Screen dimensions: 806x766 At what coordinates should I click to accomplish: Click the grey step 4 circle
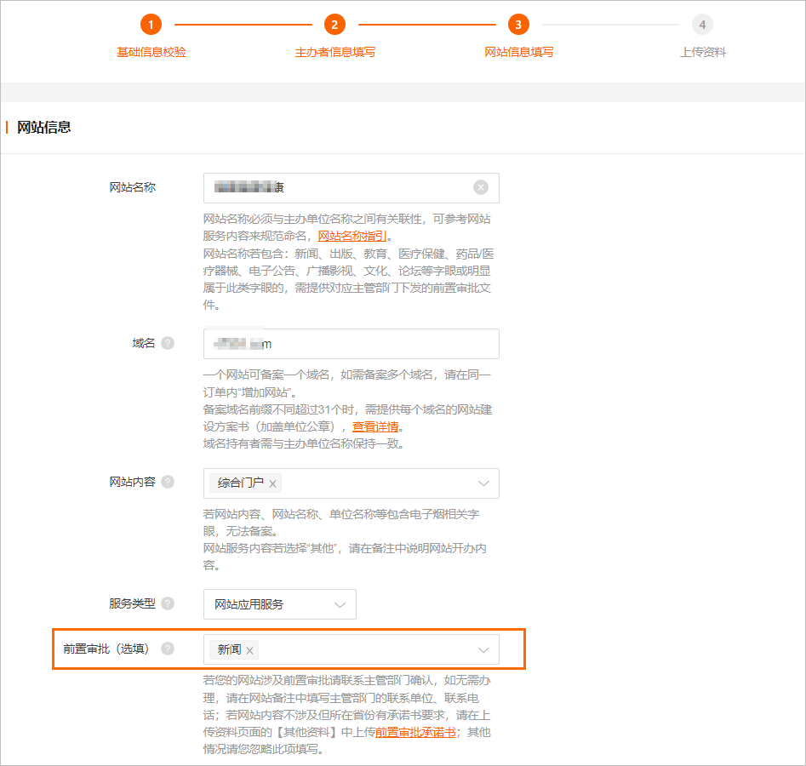[x=702, y=25]
